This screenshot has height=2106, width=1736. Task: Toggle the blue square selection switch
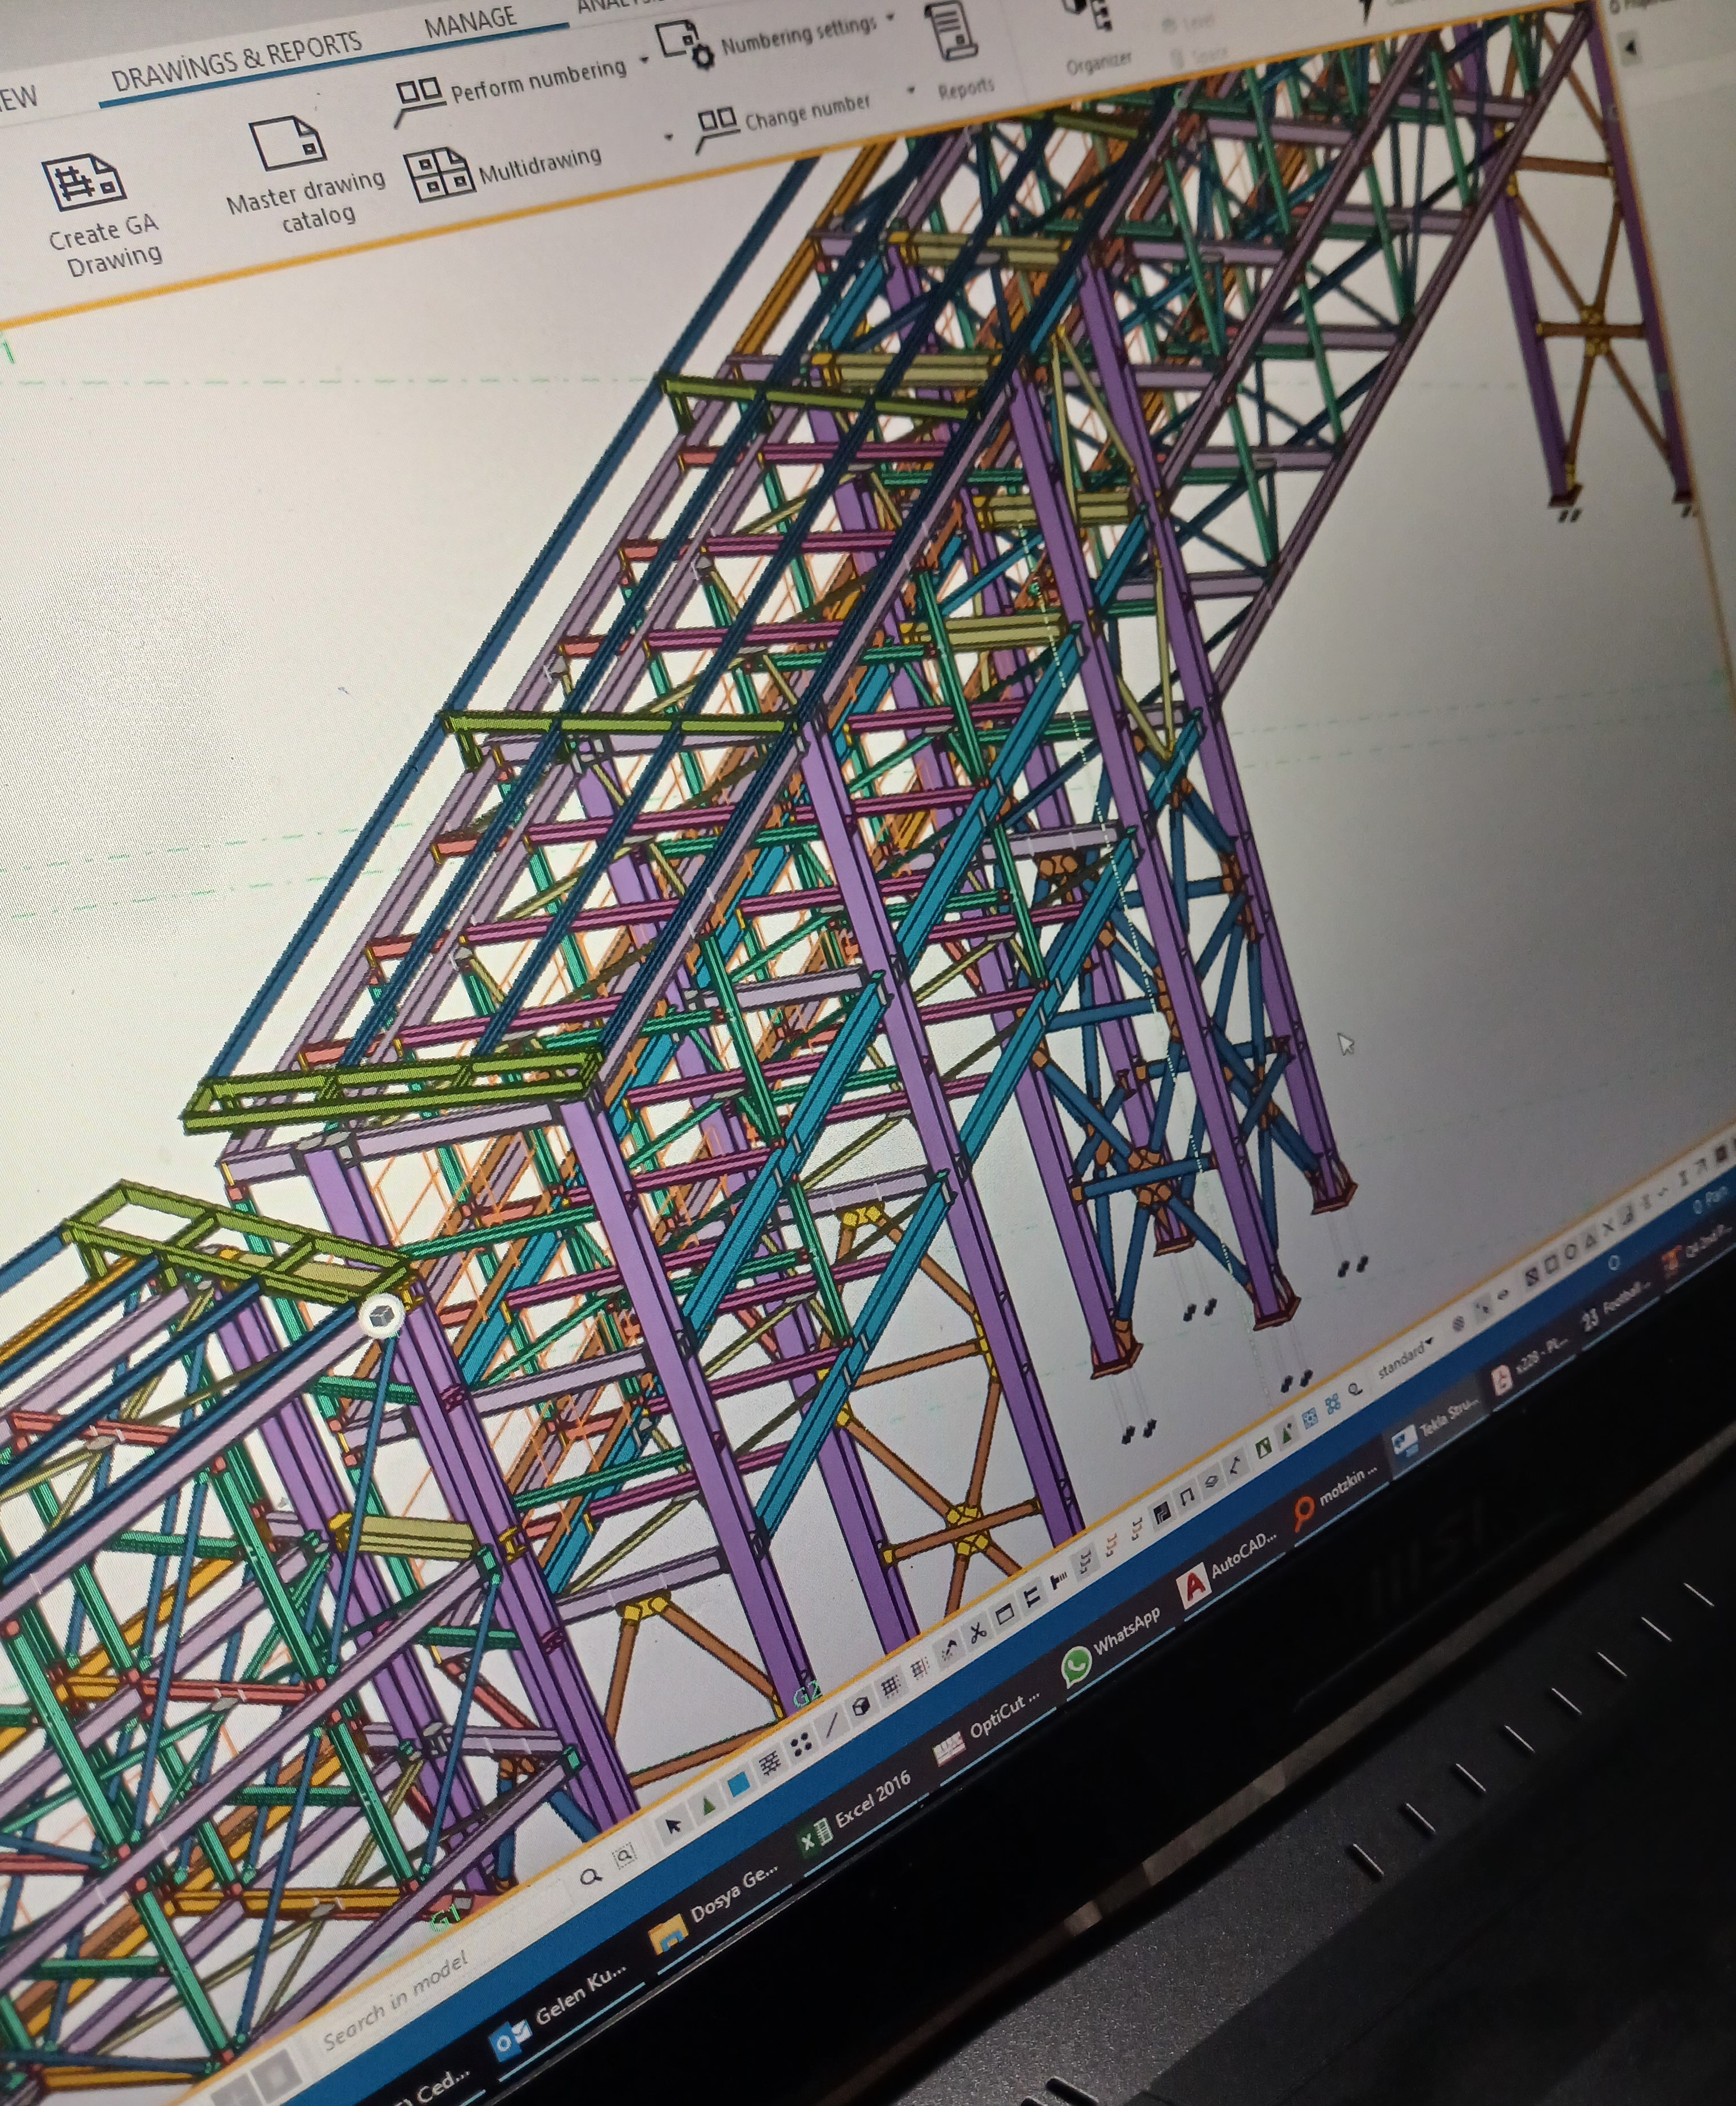click(x=738, y=1784)
